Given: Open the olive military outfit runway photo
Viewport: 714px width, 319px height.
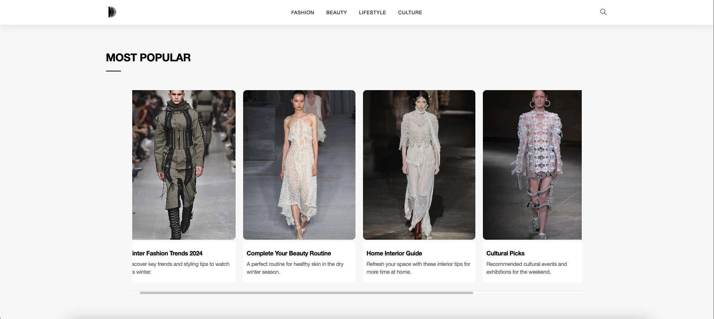Looking at the screenshot, I should coord(184,165).
